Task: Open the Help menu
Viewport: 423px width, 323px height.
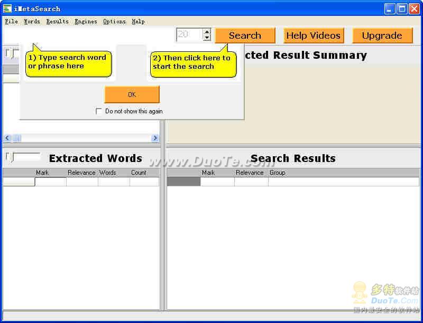Action: [138, 21]
